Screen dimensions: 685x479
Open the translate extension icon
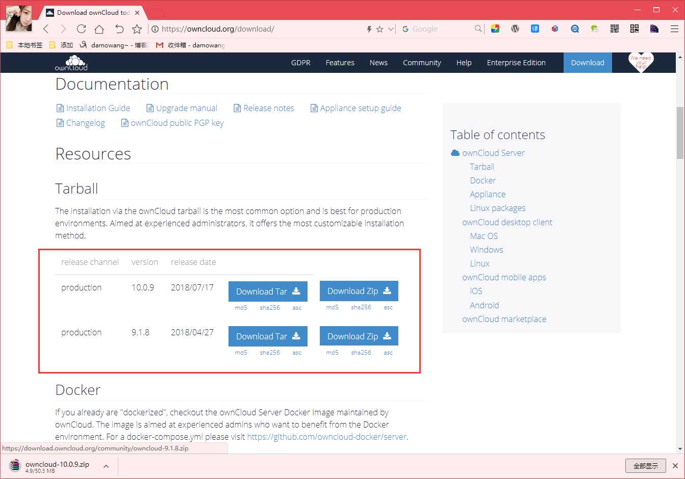point(535,29)
